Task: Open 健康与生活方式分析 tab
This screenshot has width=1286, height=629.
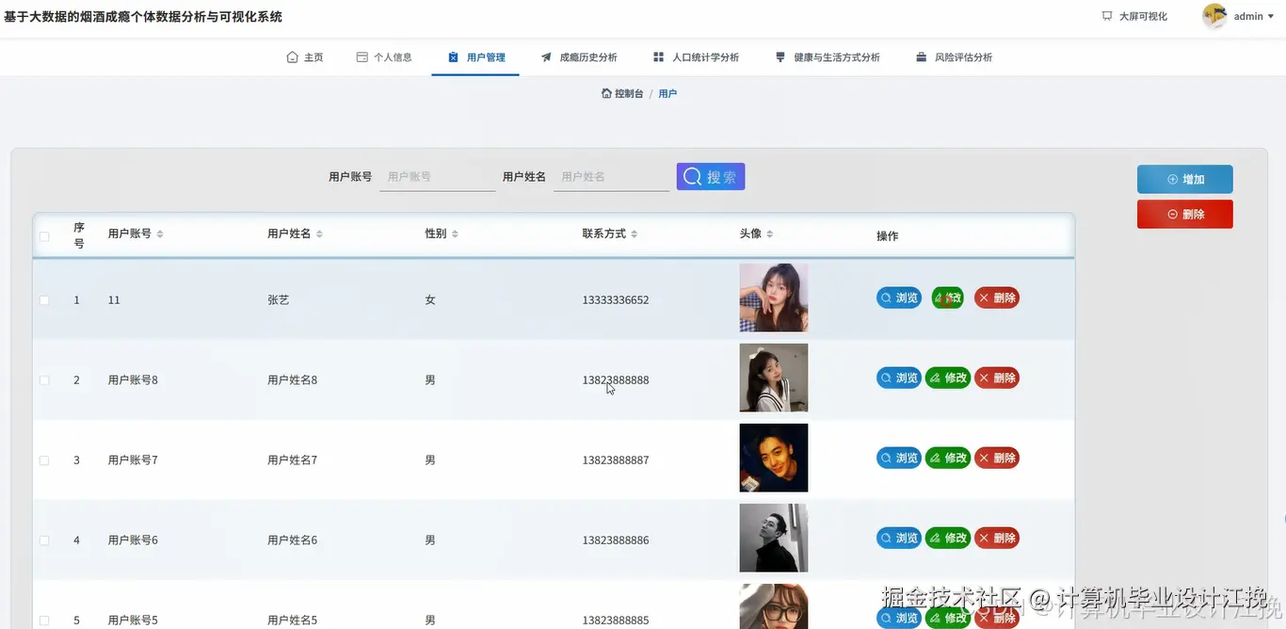Action: tap(828, 57)
